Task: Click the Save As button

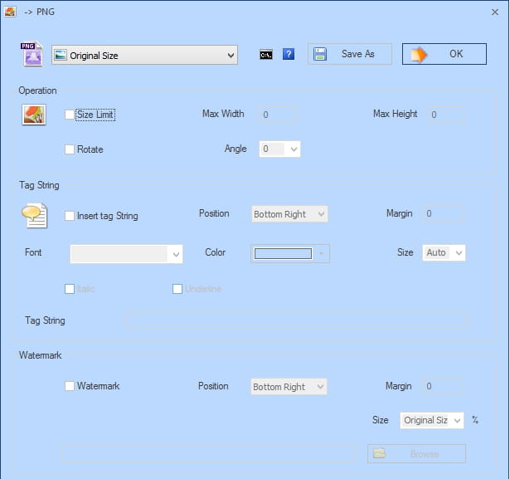Action: [350, 54]
